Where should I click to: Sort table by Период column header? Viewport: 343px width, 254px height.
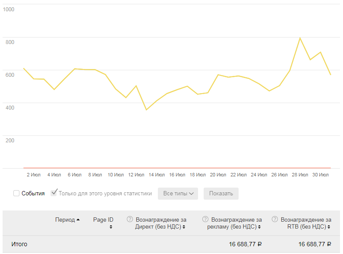65,220
